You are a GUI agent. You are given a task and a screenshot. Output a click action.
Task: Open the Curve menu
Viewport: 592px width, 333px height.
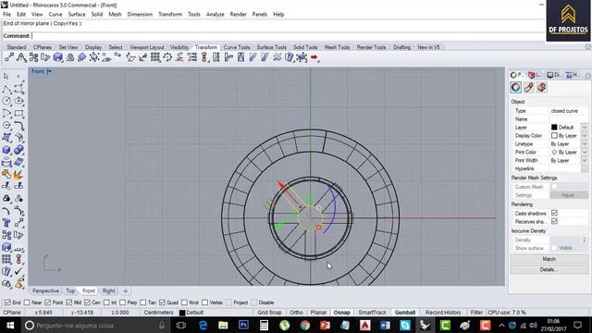55,15
